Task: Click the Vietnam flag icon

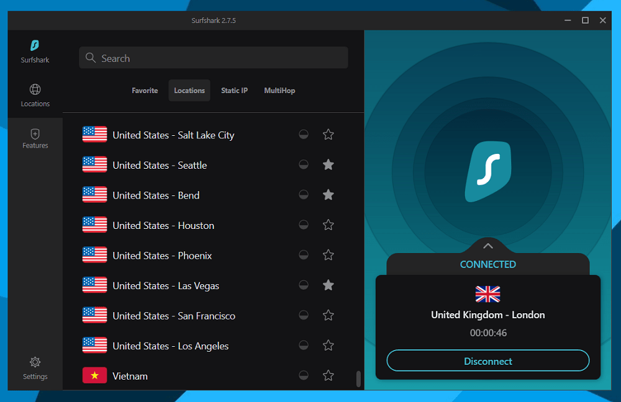Action: pos(94,375)
